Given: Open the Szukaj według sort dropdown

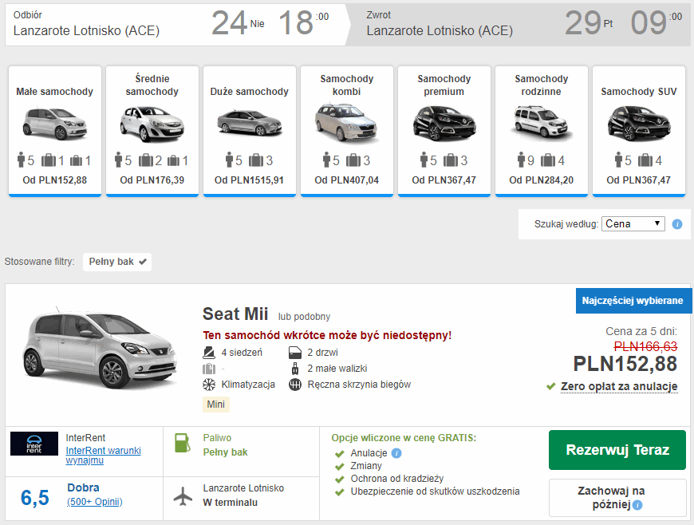Looking at the screenshot, I should click(x=633, y=224).
